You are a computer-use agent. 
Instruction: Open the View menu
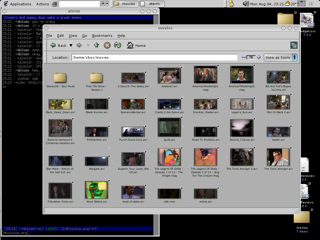click(73, 36)
